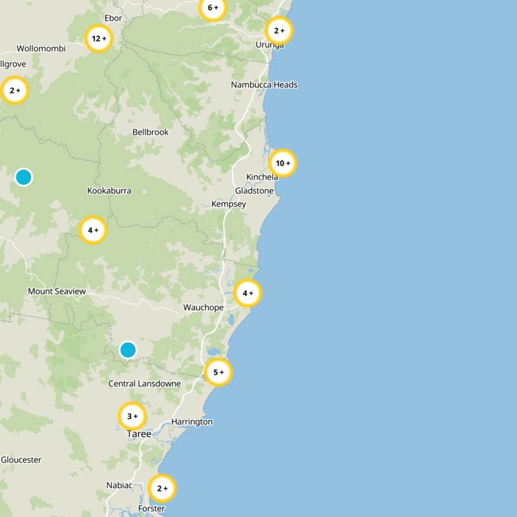Select the Bellbrook place label
The height and width of the screenshot is (517, 517).
(x=151, y=132)
